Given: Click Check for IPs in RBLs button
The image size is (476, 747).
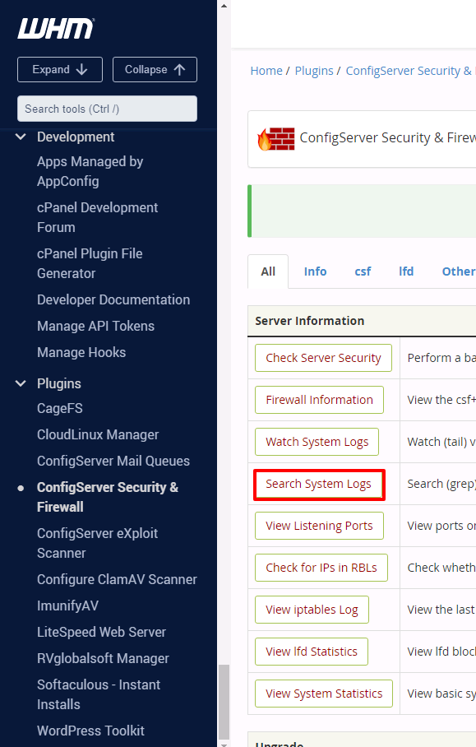Looking at the screenshot, I should (321, 568).
